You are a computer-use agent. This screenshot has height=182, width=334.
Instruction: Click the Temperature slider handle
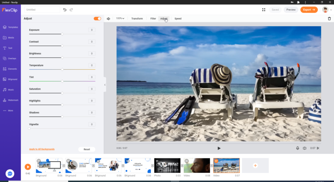coord(62,70)
